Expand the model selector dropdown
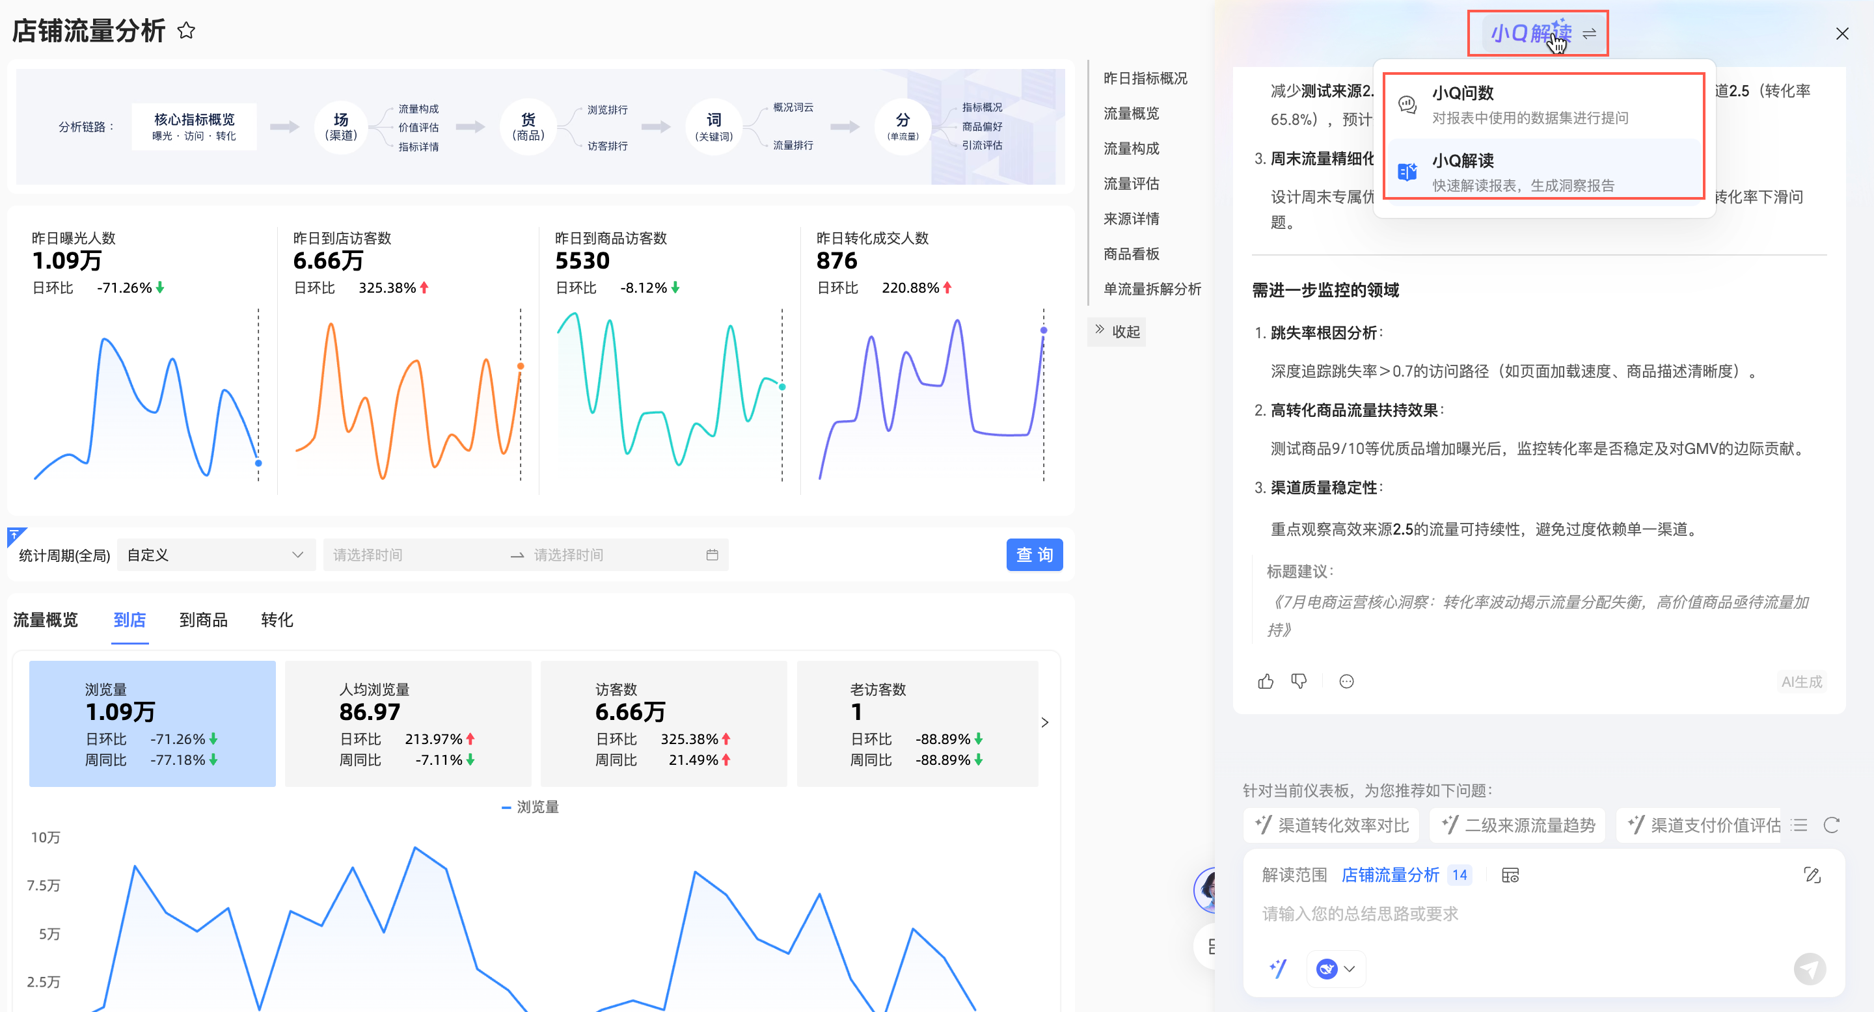This screenshot has width=1874, height=1012. [1337, 968]
